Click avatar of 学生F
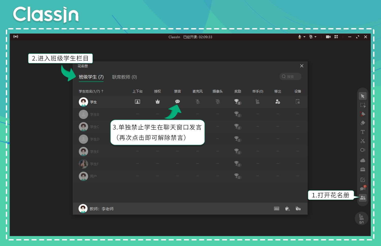This screenshot has height=246, width=381. pos(83,164)
